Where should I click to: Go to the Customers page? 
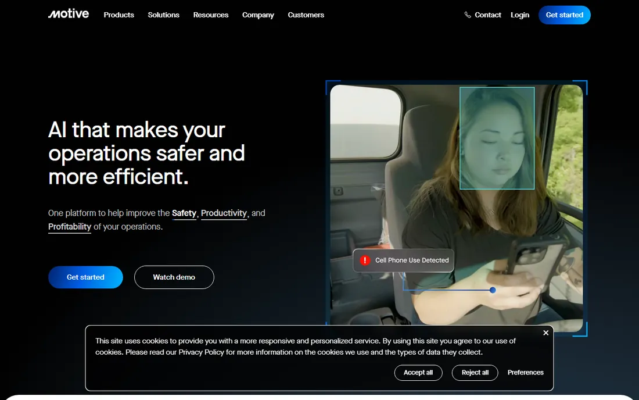pos(306,15)
